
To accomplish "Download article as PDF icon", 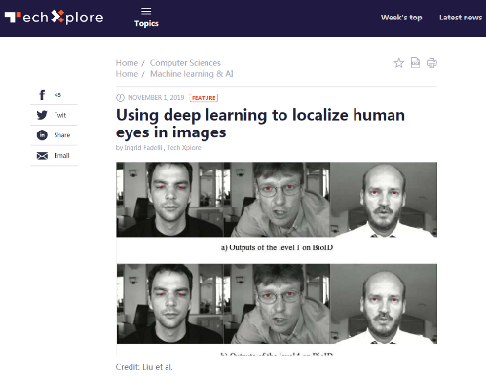I will (415, 63).
